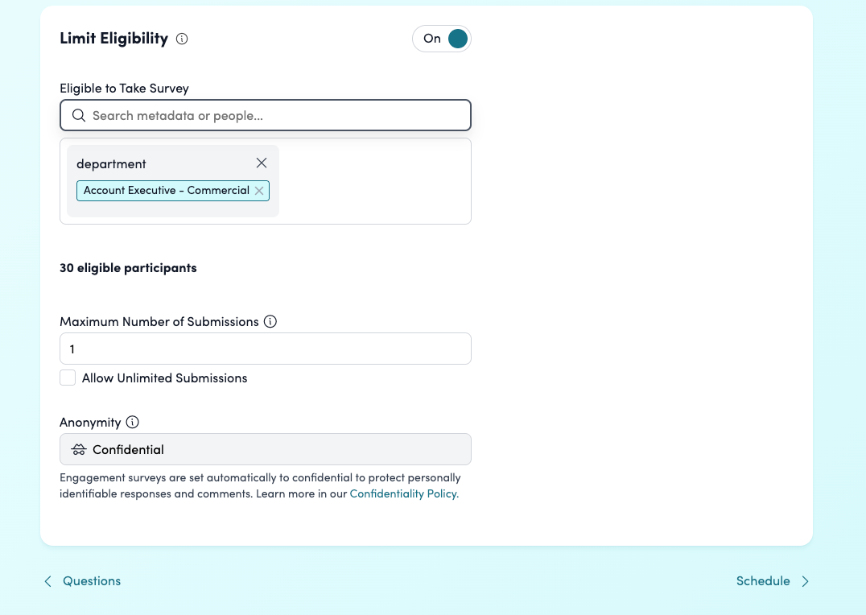Click the department group label

[x=111, y=164]
